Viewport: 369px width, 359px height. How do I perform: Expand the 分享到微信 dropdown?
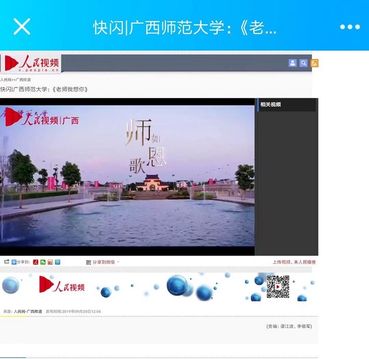[x=103, y=262]
